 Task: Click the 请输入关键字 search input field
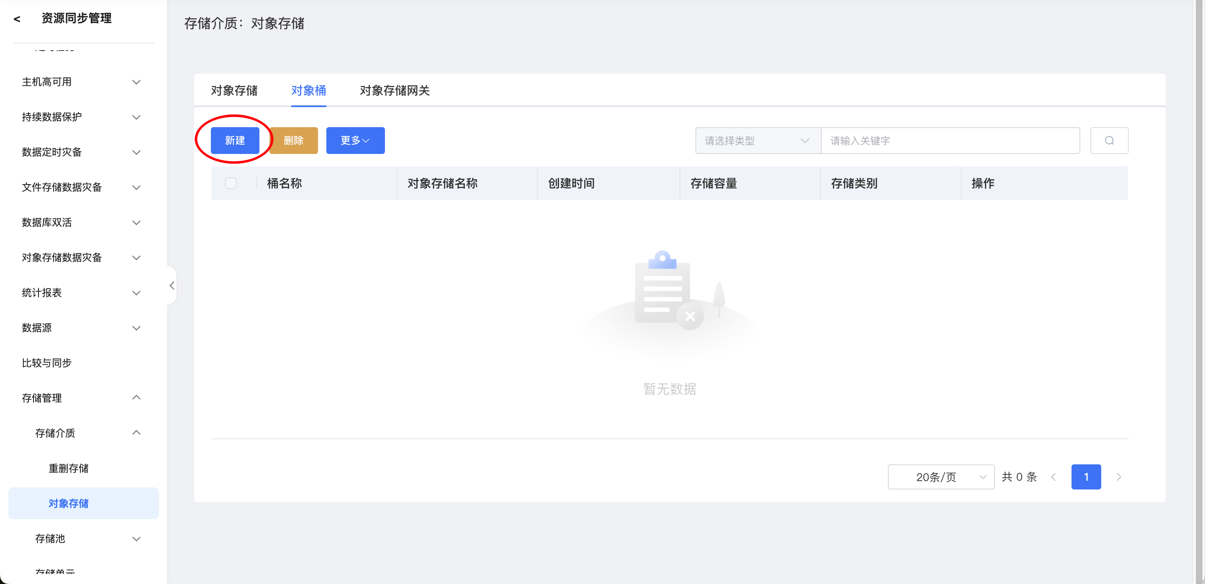pyautogui.click(x=950, y=140)
